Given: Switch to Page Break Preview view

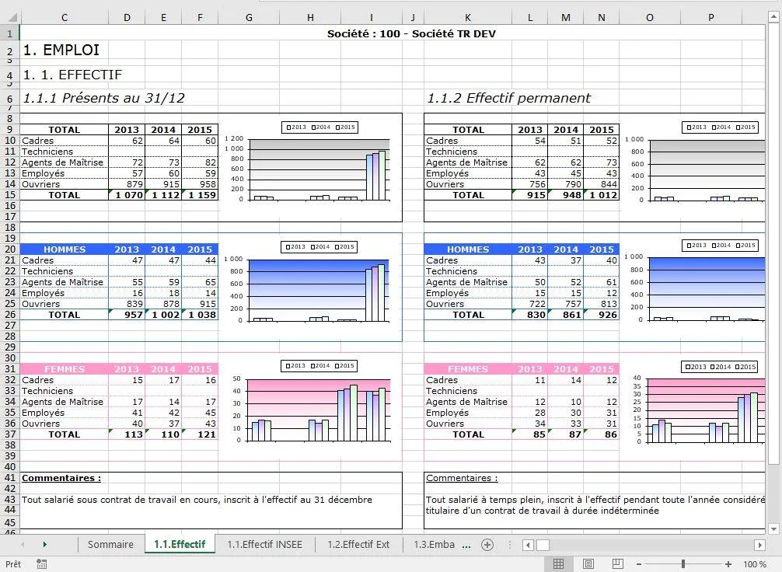Looking at the screenshot, I should pyautogui.click(x=617, y=564).
